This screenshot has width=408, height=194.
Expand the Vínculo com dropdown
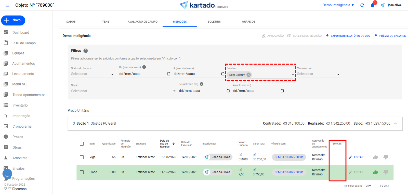point(319,74)
